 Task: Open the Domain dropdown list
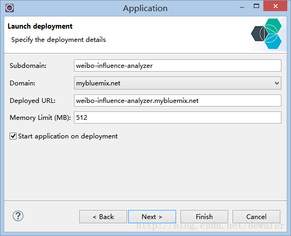178,83
